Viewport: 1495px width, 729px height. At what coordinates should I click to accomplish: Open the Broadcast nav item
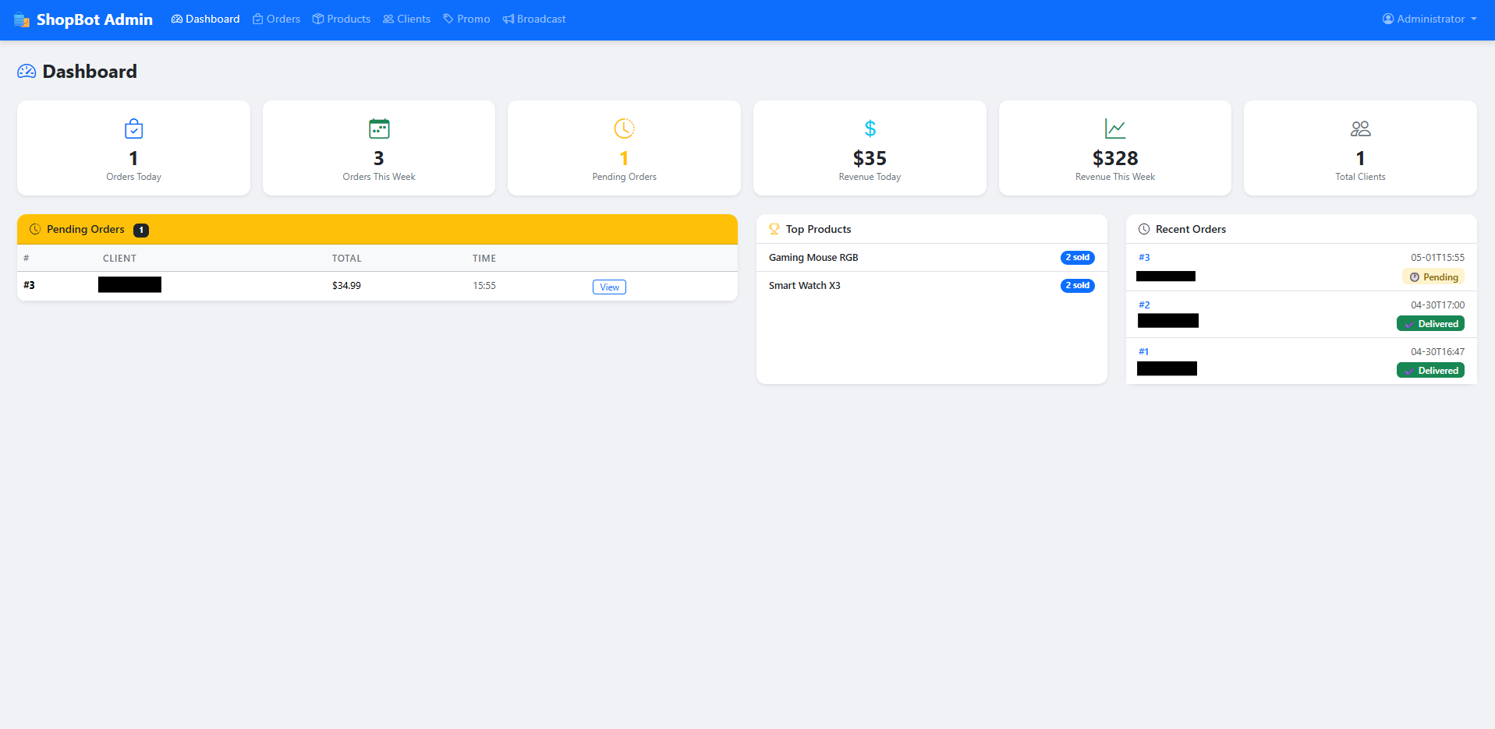(535, 19)
